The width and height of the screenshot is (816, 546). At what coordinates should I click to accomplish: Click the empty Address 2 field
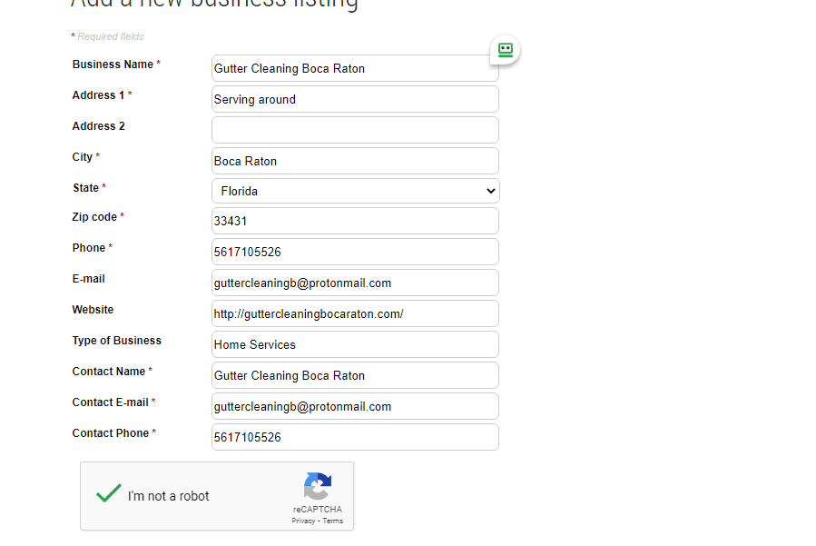coord(355,130)
